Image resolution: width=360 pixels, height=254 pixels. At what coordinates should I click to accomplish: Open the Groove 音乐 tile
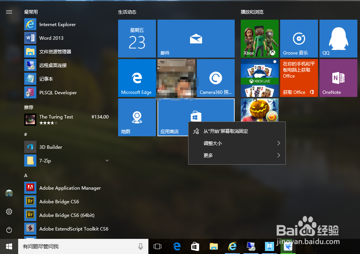point(299,39)
